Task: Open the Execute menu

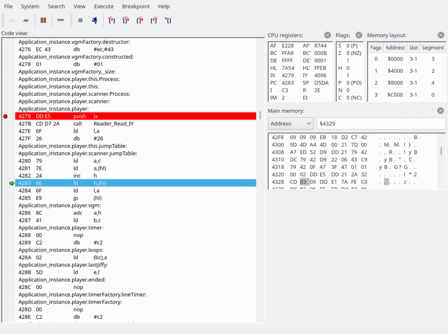Action: click(104, 6)
